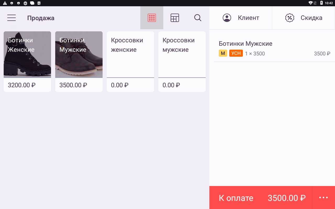
Task: Open the hamburger navigation menu
Action: [x=12, y=18]
